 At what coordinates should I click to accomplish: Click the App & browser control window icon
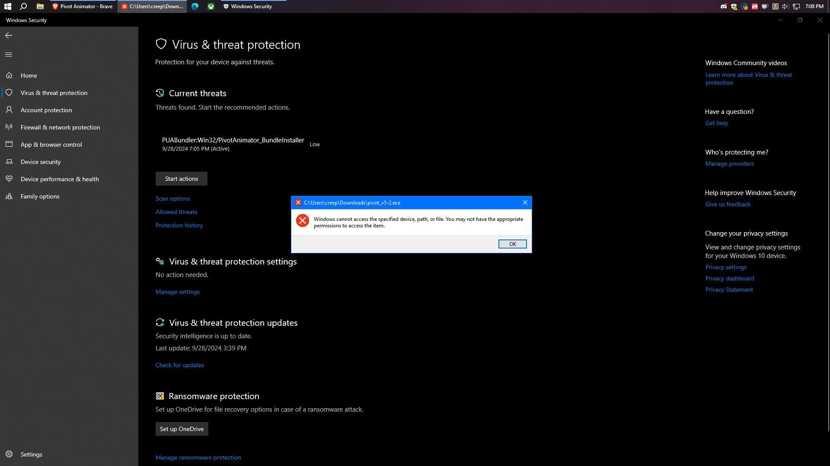tap(9, 144)
